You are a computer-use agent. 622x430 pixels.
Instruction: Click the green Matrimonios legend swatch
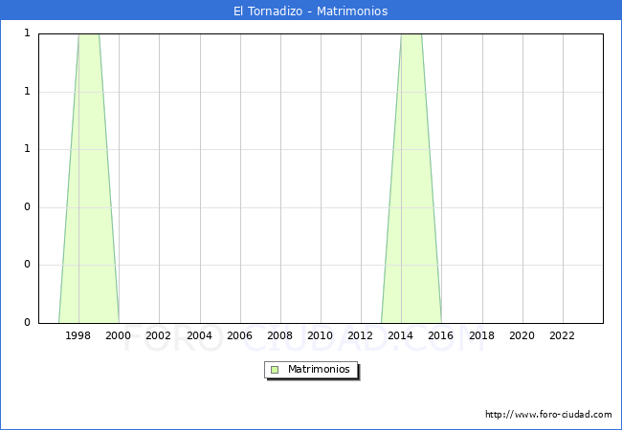pyautogui.click(x=275, y=370)
